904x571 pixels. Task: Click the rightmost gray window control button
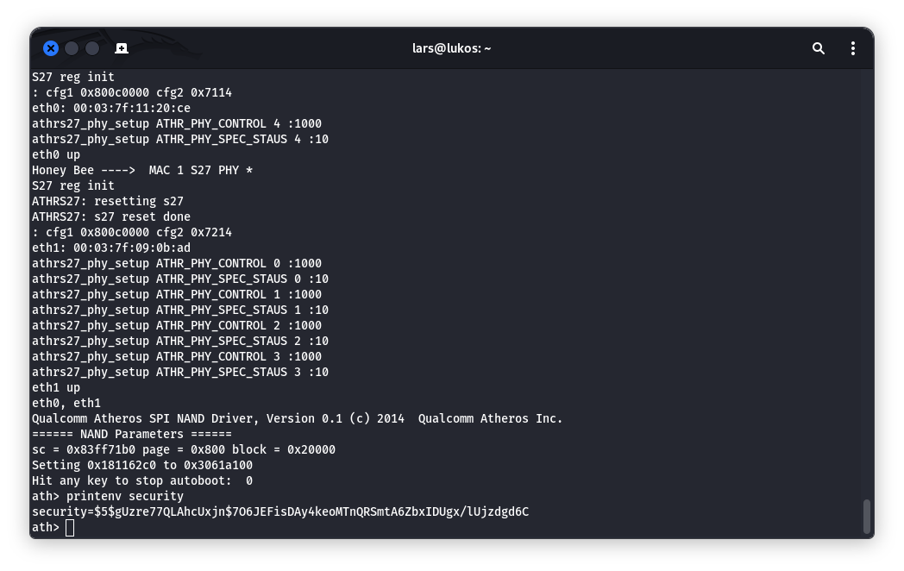(92, 48)
